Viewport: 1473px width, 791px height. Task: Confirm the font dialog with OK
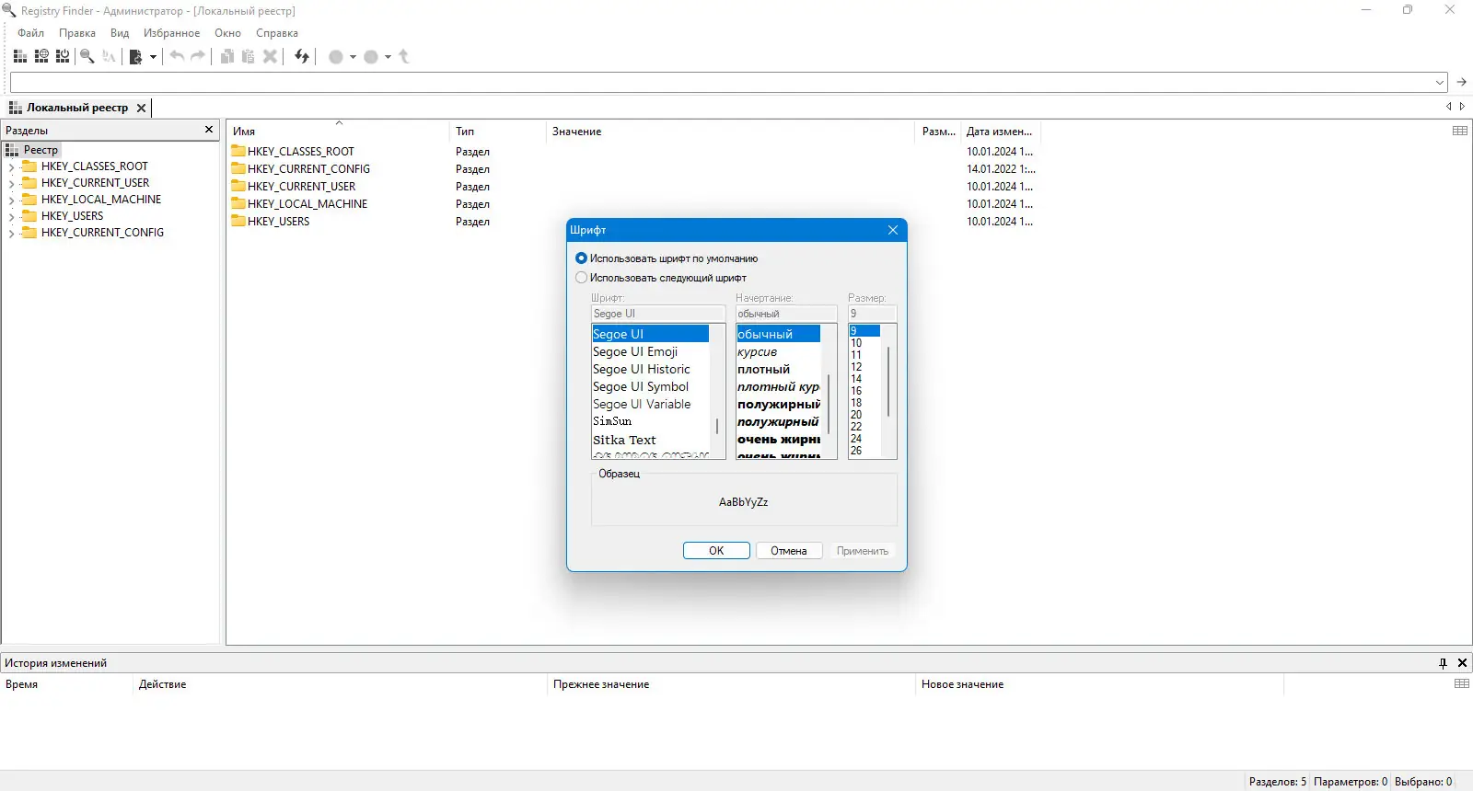click(x=716, y=551)
